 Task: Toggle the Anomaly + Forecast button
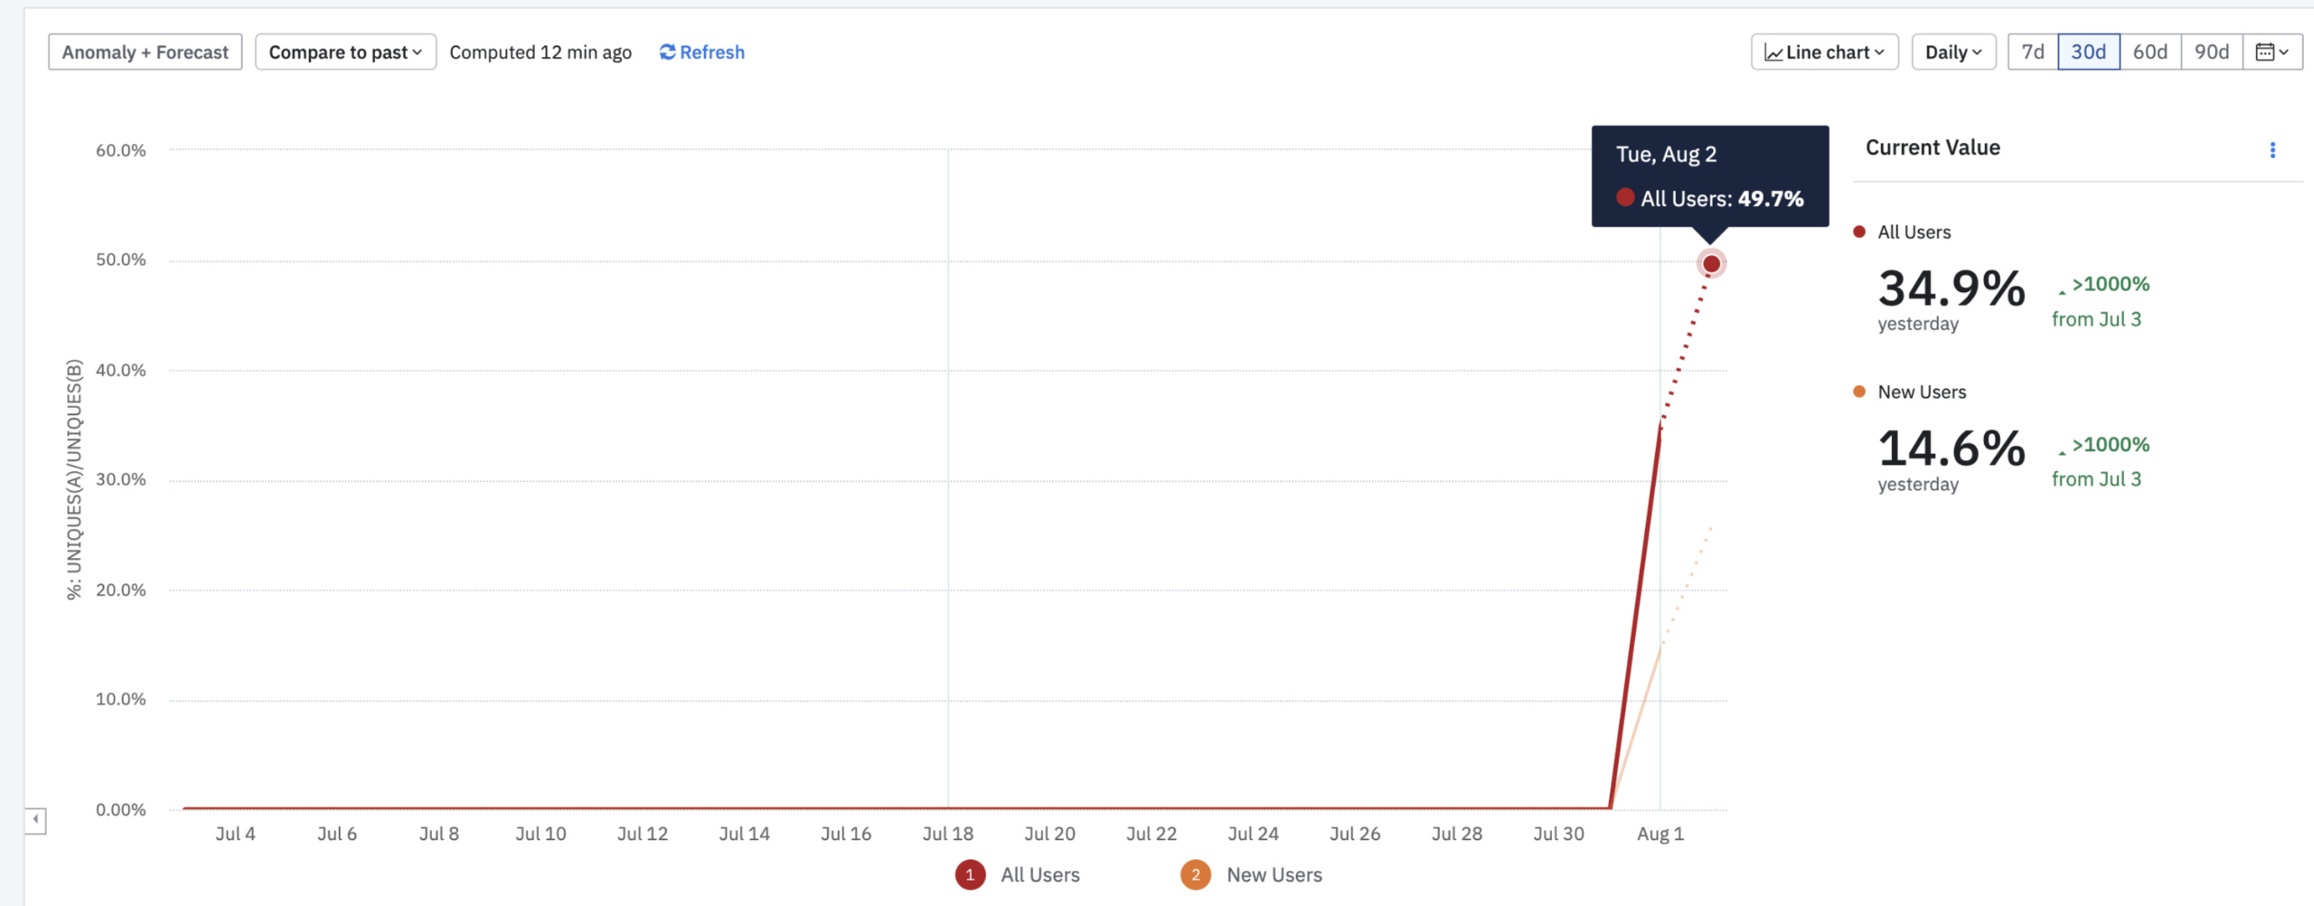click(x=146, y=52)
